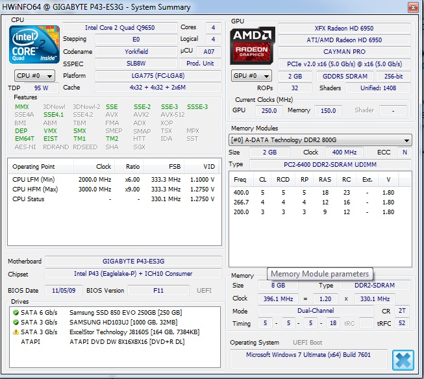Click the PC2-6400 DDR2-SDRAM UDIMM type field

(330, 164)
